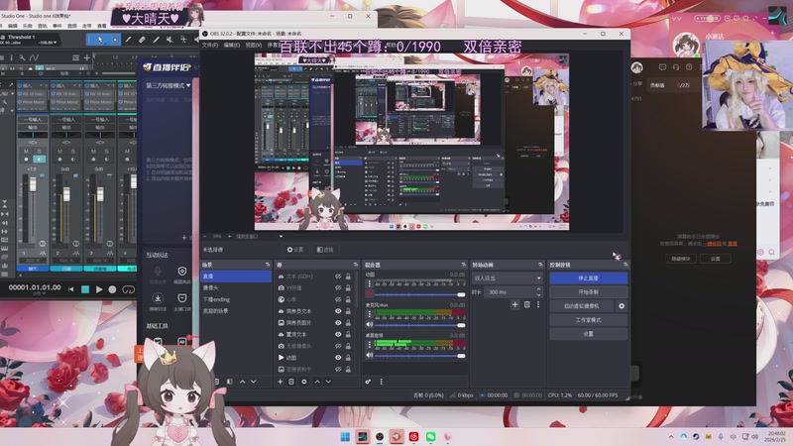This screenshot has width=793, height=446.
Task: Arm record in Studio One transport
Action: point(112,289)
